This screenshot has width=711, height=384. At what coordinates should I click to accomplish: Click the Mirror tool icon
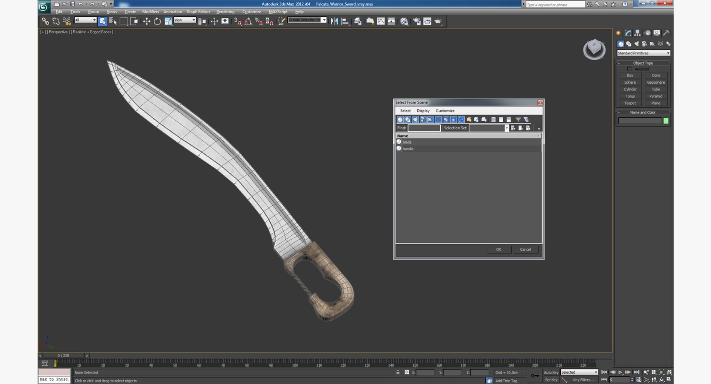(334, 21)
